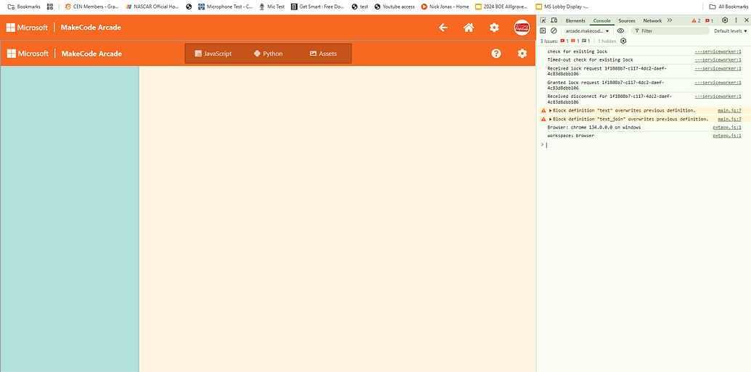
Task: Open the NASCAR Official Home bookmark
Action: pos(152,7)
